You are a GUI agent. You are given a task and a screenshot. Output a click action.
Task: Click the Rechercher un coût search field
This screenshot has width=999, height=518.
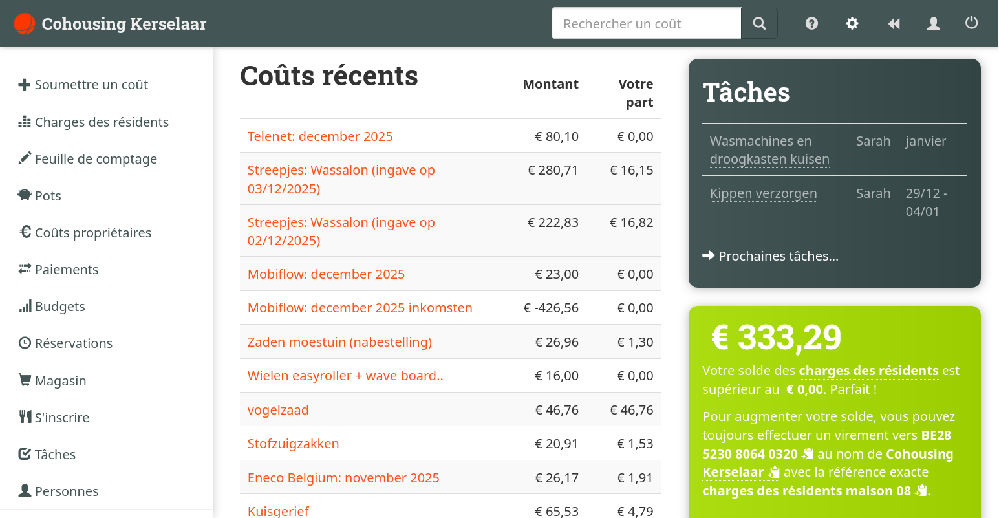tap(646, 23)
